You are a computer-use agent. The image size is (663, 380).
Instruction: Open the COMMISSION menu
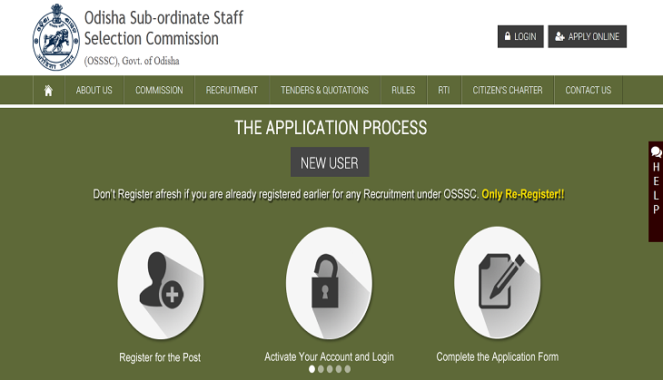[159, 91]
